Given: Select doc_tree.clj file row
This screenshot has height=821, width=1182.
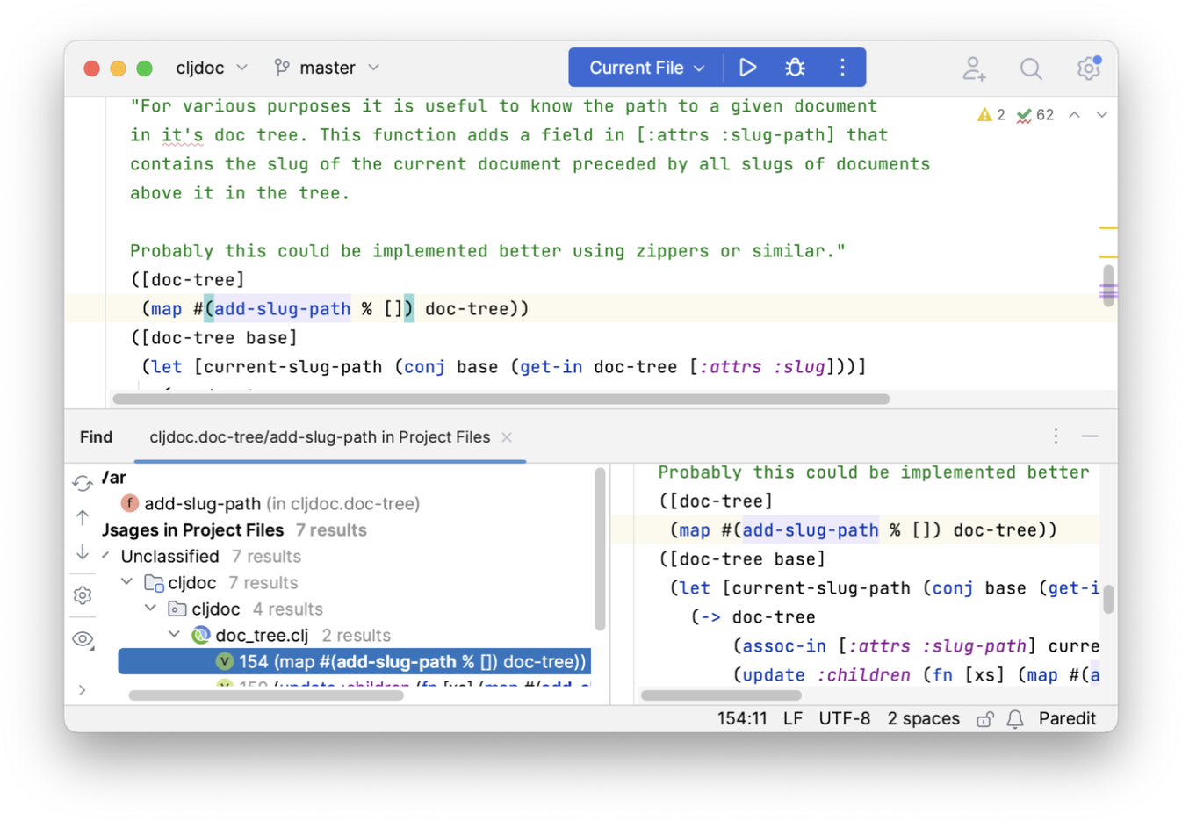Looking at the screenshot, I should (x=303, y=635).
